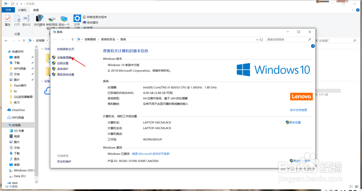Click navigation pane scroll down arrow
Image resolution: width=362 pixels, height=191 pixels.
[x=37, y=182]
